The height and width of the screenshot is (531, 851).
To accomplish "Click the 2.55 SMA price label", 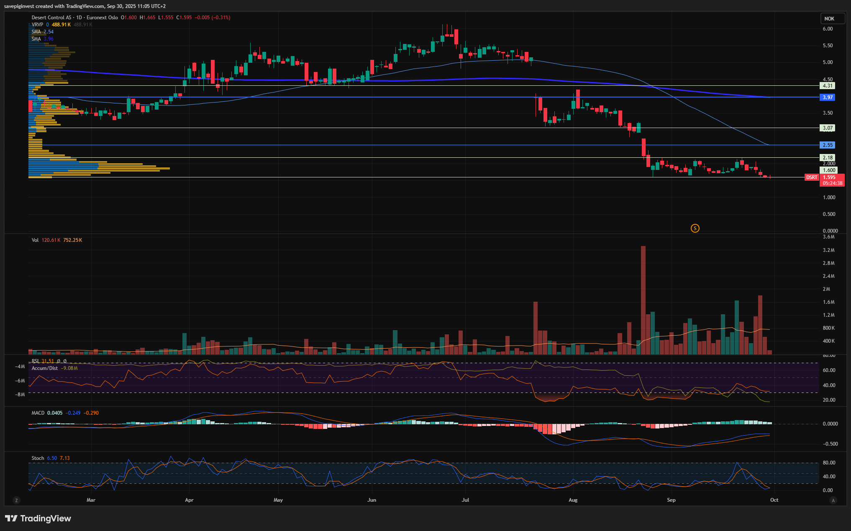I will (827, 145).
